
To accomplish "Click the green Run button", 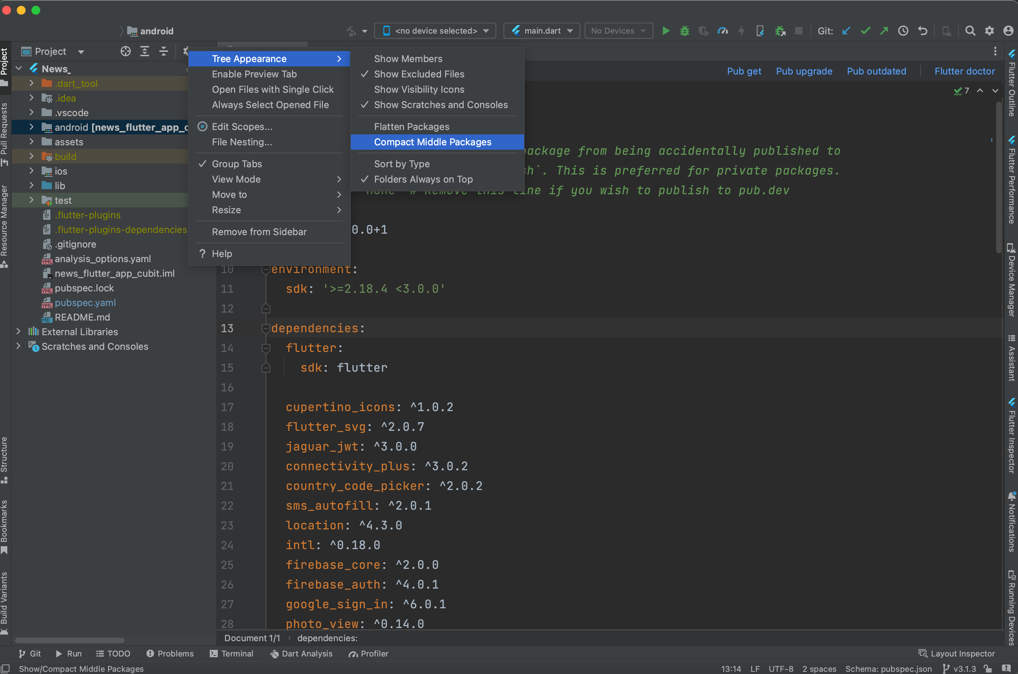I will 666,31.
